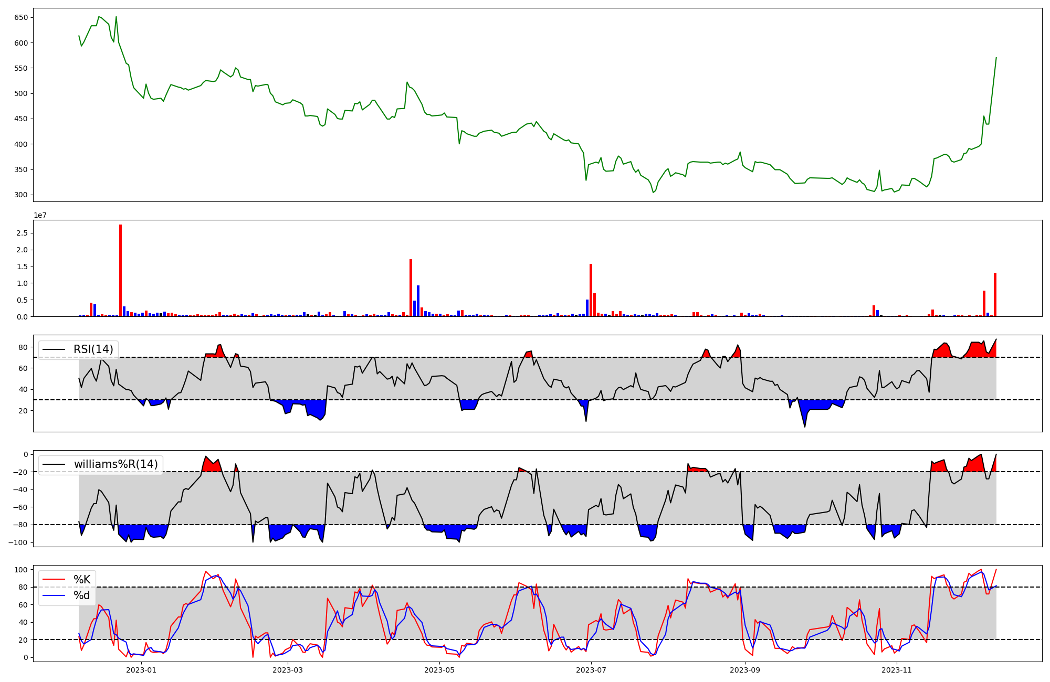This screenshot has height=682, width=1050.
Task: Click the blue %d legend line sample
Action: tap(54, 595)
